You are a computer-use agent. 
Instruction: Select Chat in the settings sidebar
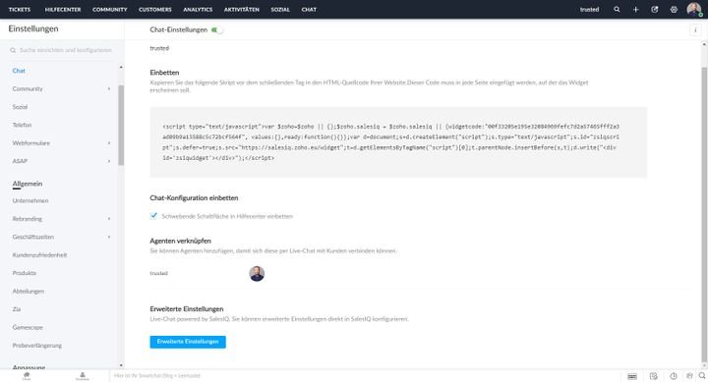click(19, 71)
